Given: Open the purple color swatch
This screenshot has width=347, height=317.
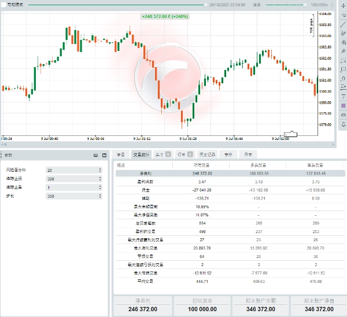Looking at the screenshot, I should pyautogui.click(x=343, y=106).
